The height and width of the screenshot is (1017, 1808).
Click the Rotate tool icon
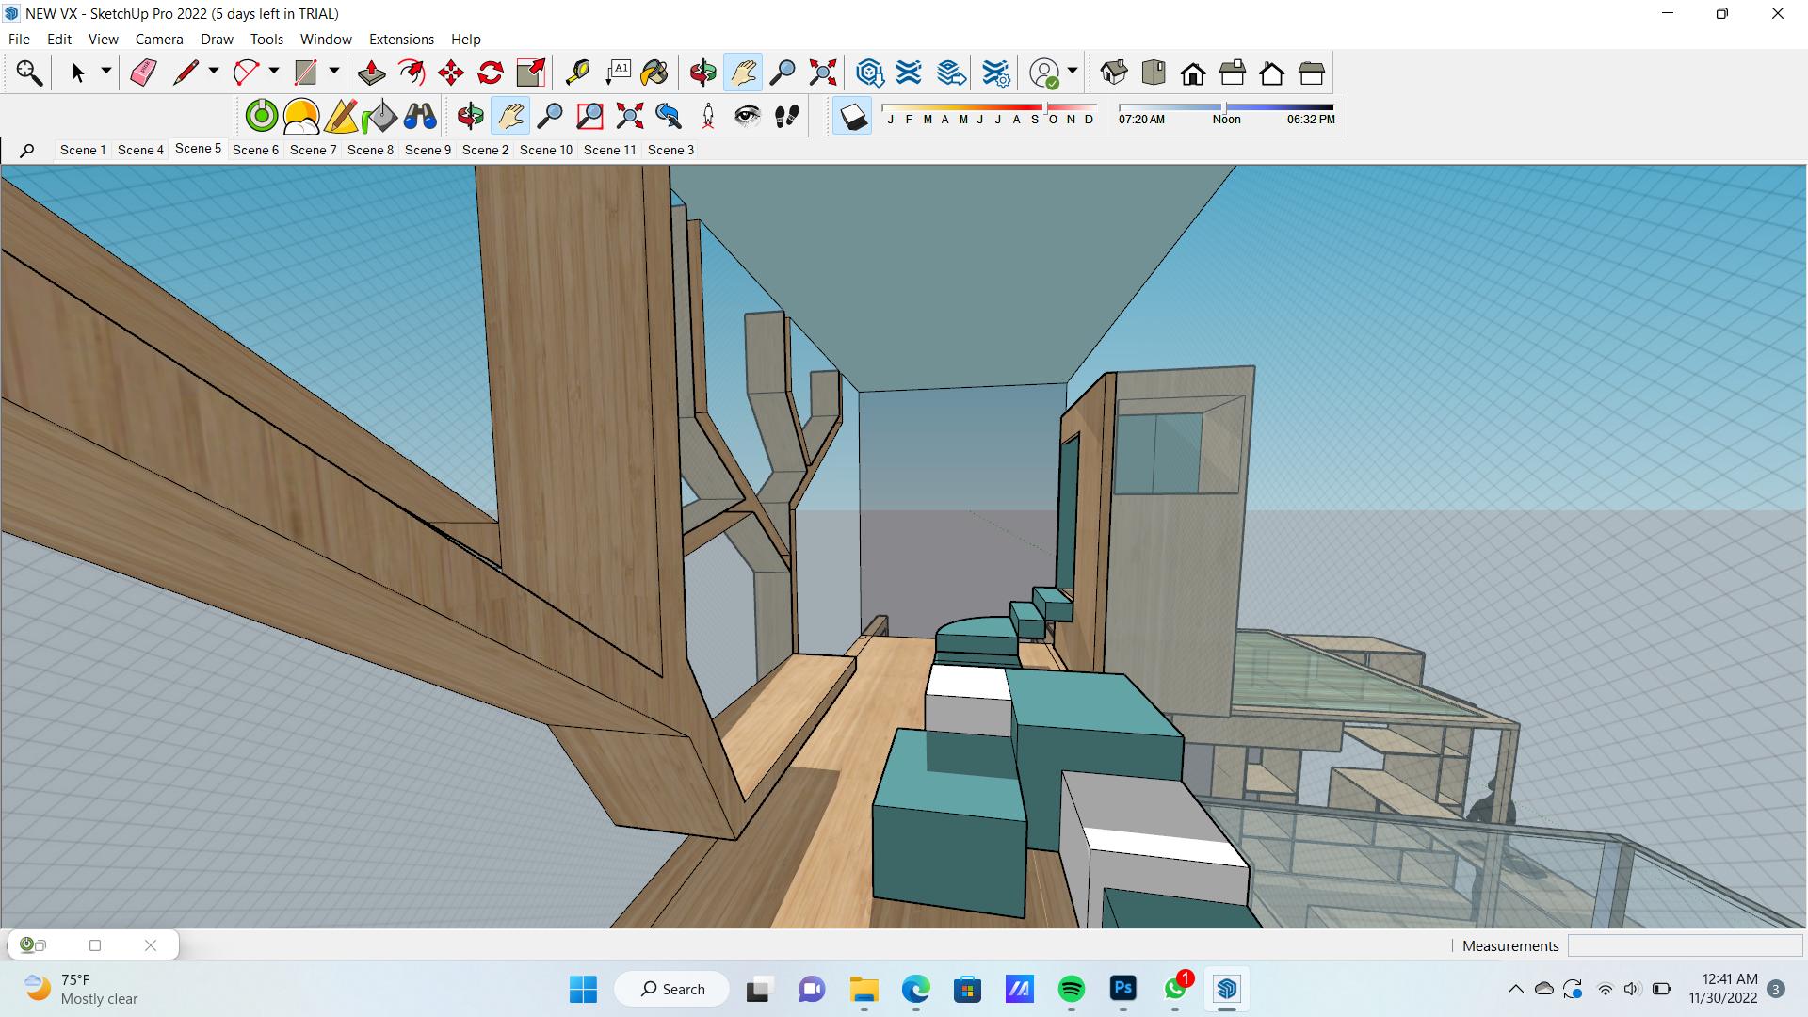point(491,73)
